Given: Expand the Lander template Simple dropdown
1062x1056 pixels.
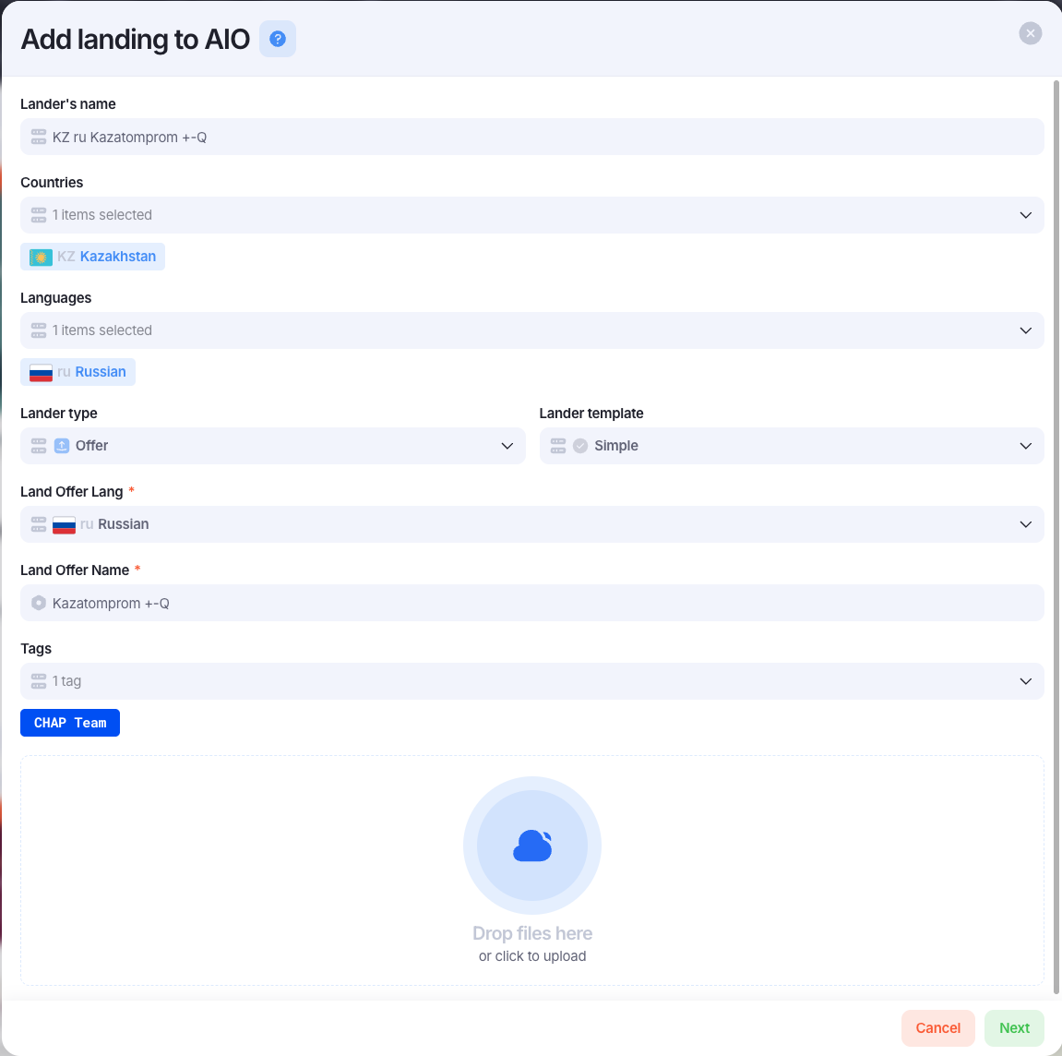Looking at the screenshot, I should click(x=791, y=445).
